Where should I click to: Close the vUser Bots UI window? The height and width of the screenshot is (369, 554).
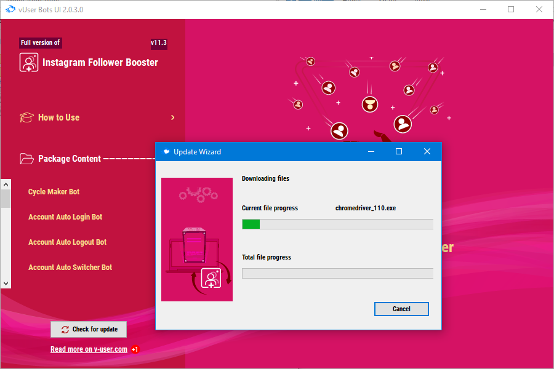tap(539, 10)
